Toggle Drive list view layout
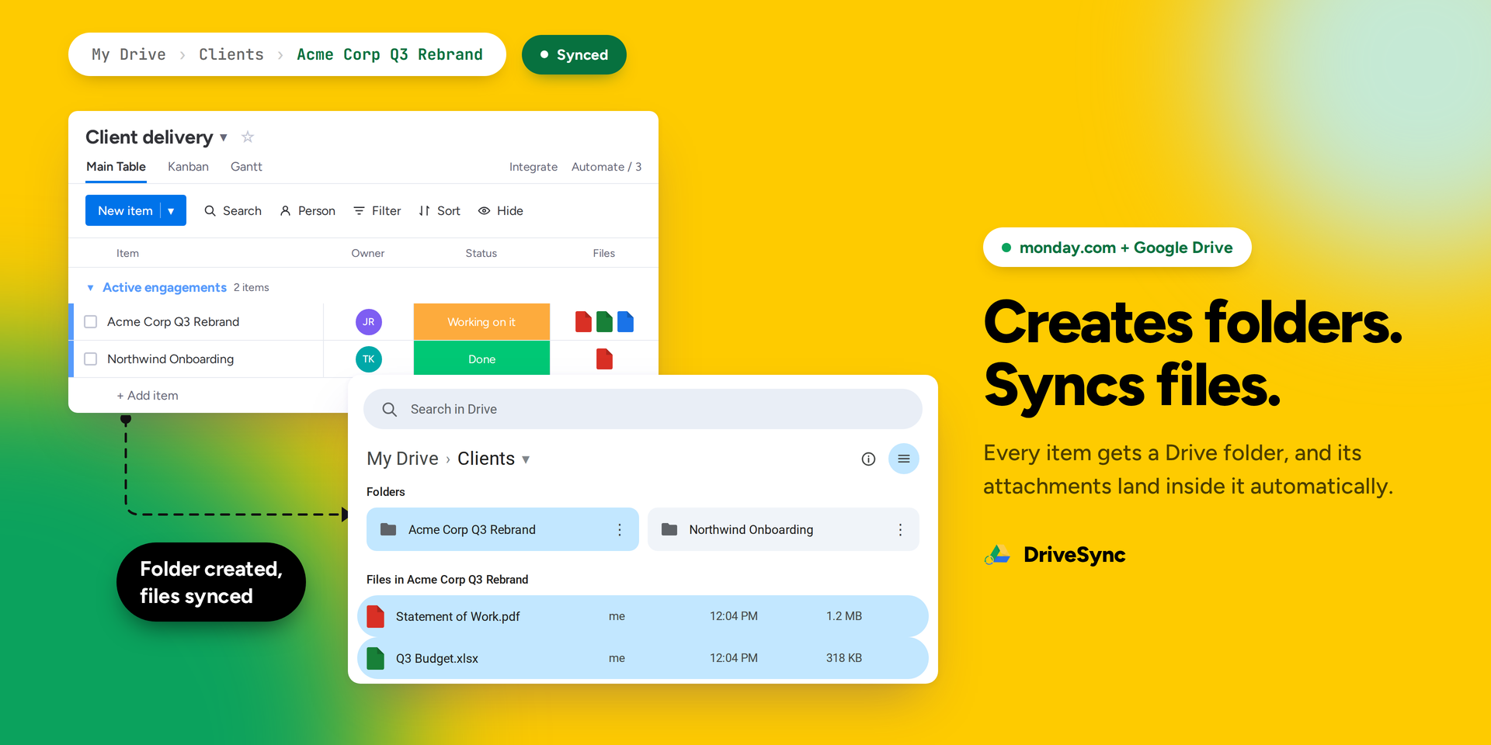 coord(904,459)
